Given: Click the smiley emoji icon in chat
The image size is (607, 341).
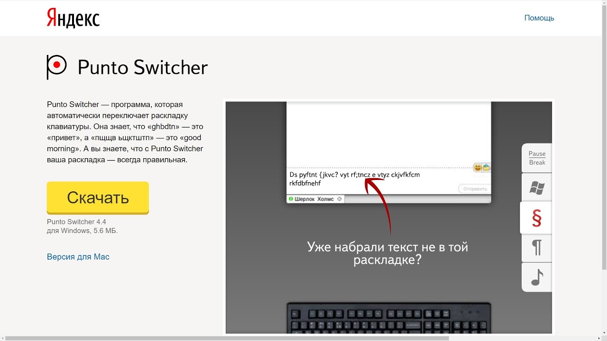Looking at the screenshot, I should click(478, 167).
